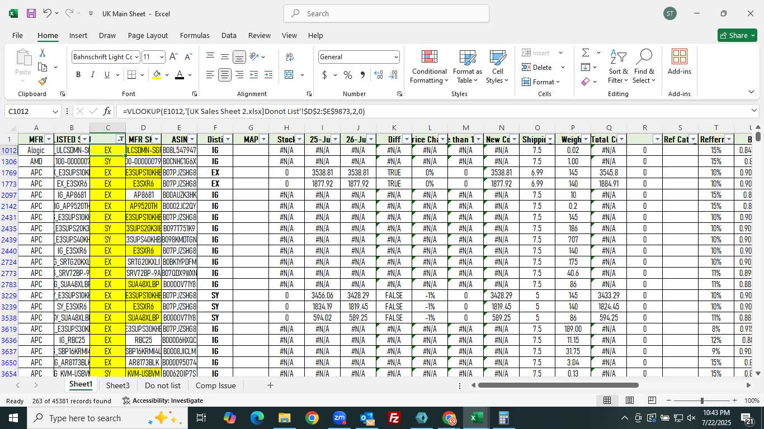Viewport: 764px width, 429px height.
Task: Click the Conditional Formatting icon
Action: point(429,57)
